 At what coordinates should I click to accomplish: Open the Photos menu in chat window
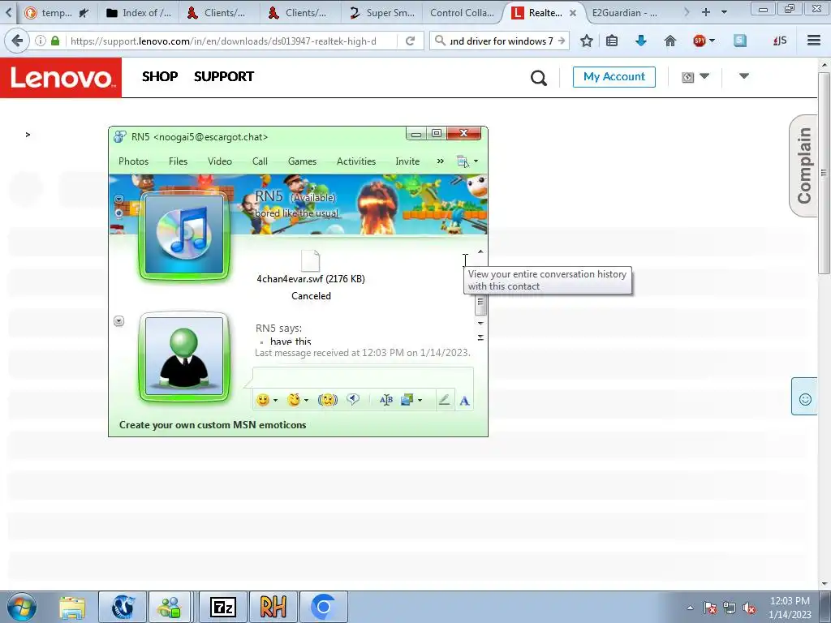134,161
